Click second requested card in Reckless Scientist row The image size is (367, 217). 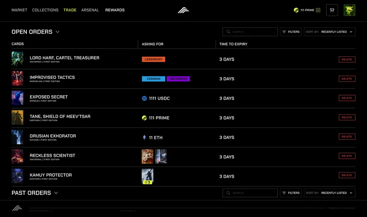coord(161,156)
